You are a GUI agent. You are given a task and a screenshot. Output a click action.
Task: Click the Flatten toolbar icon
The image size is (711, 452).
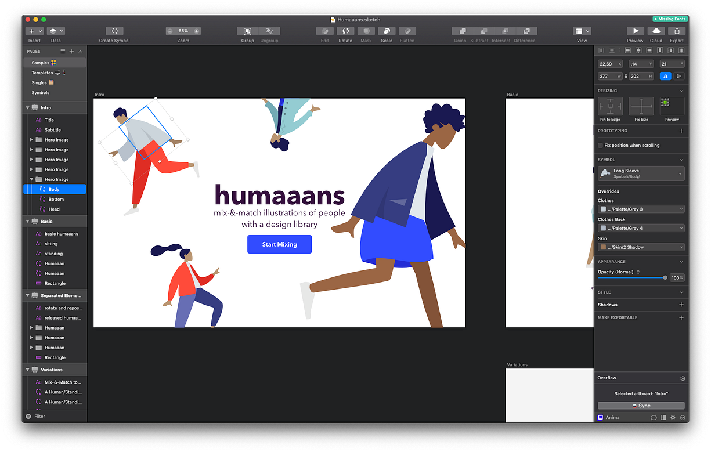(x=407, y=31)
